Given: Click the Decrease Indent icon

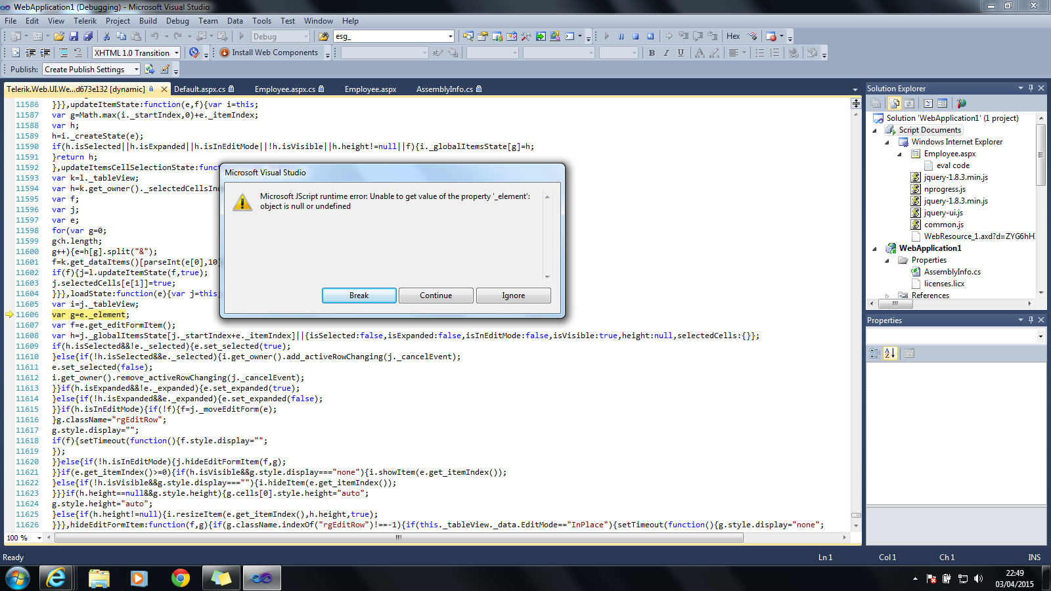Looking at the screenshot, I should [30, 53].
